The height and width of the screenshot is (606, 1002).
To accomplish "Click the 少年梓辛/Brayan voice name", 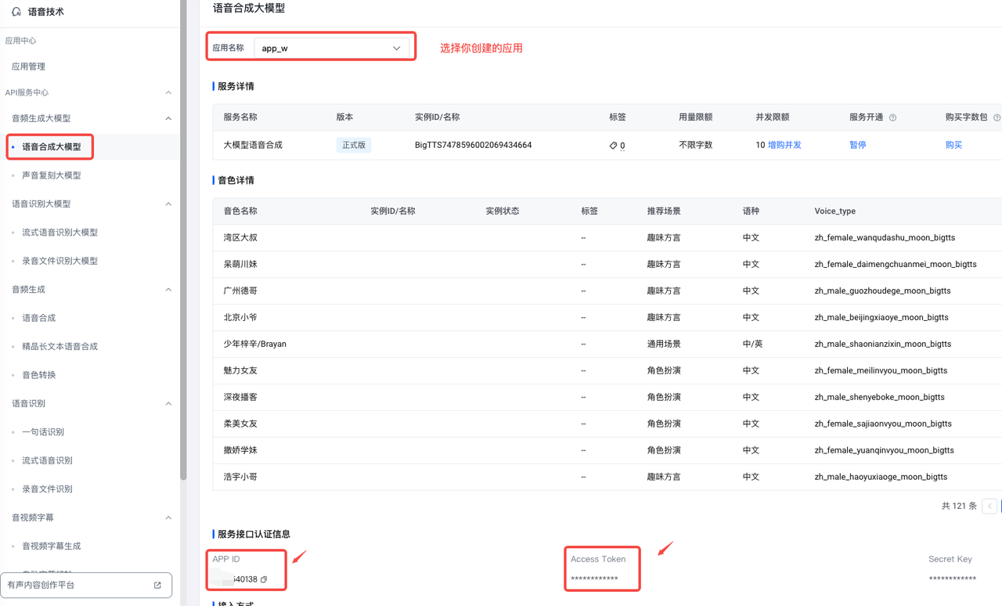I will (255, 344).
